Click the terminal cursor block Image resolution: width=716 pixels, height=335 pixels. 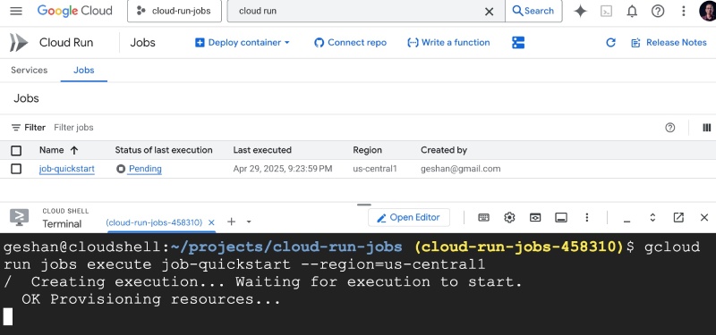tap(8, 317)
